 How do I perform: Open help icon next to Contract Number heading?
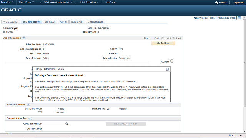click(30, 118)
